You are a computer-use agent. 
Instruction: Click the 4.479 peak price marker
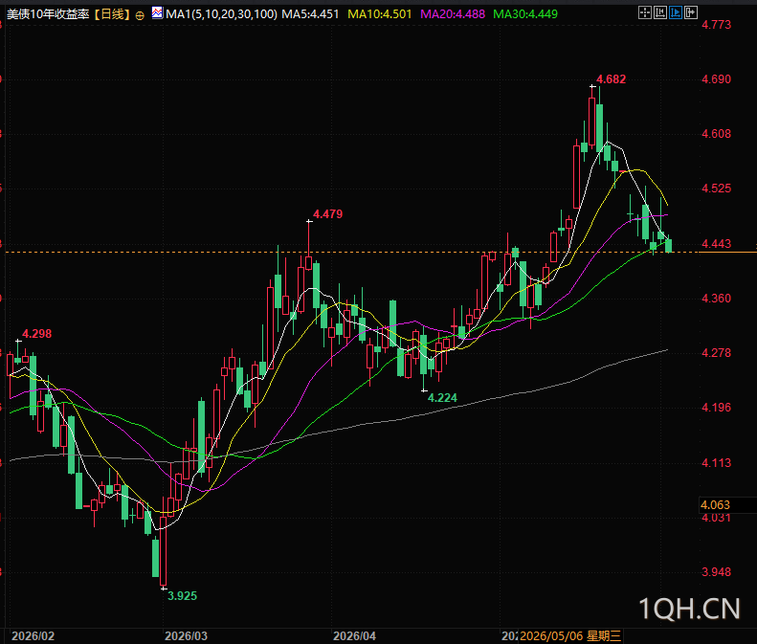click(328, 213)
